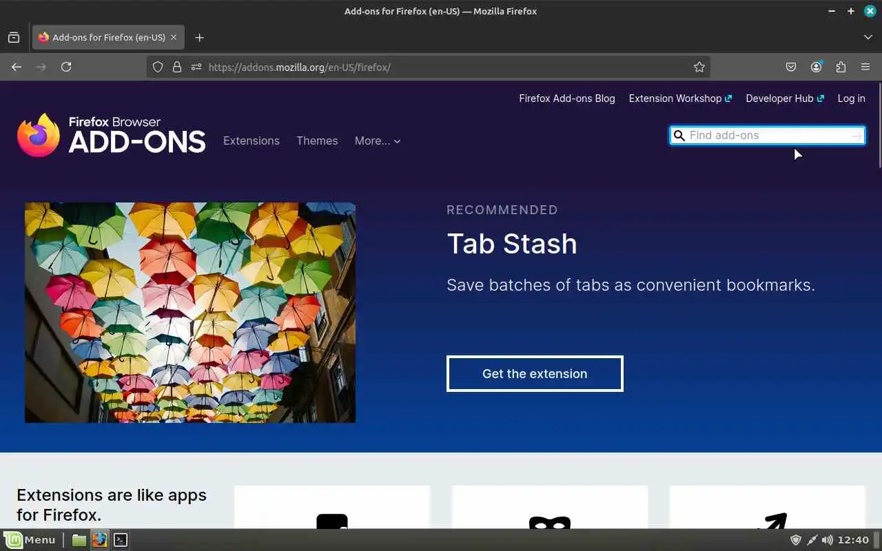The image size is (882, 551).
Task: Open the system tray security shield icon
Action: pos(795,540)
